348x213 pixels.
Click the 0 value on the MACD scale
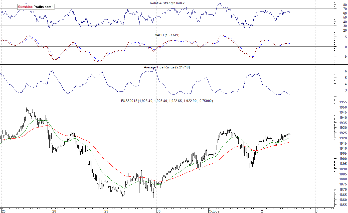(x=346, y=47)
